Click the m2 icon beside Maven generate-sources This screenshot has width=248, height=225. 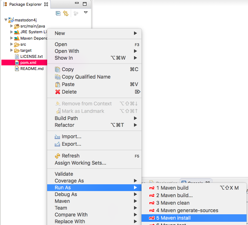152,211
